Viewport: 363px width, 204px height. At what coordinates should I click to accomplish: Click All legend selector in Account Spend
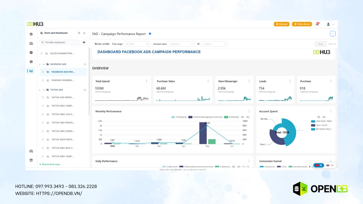click(319, 117)
